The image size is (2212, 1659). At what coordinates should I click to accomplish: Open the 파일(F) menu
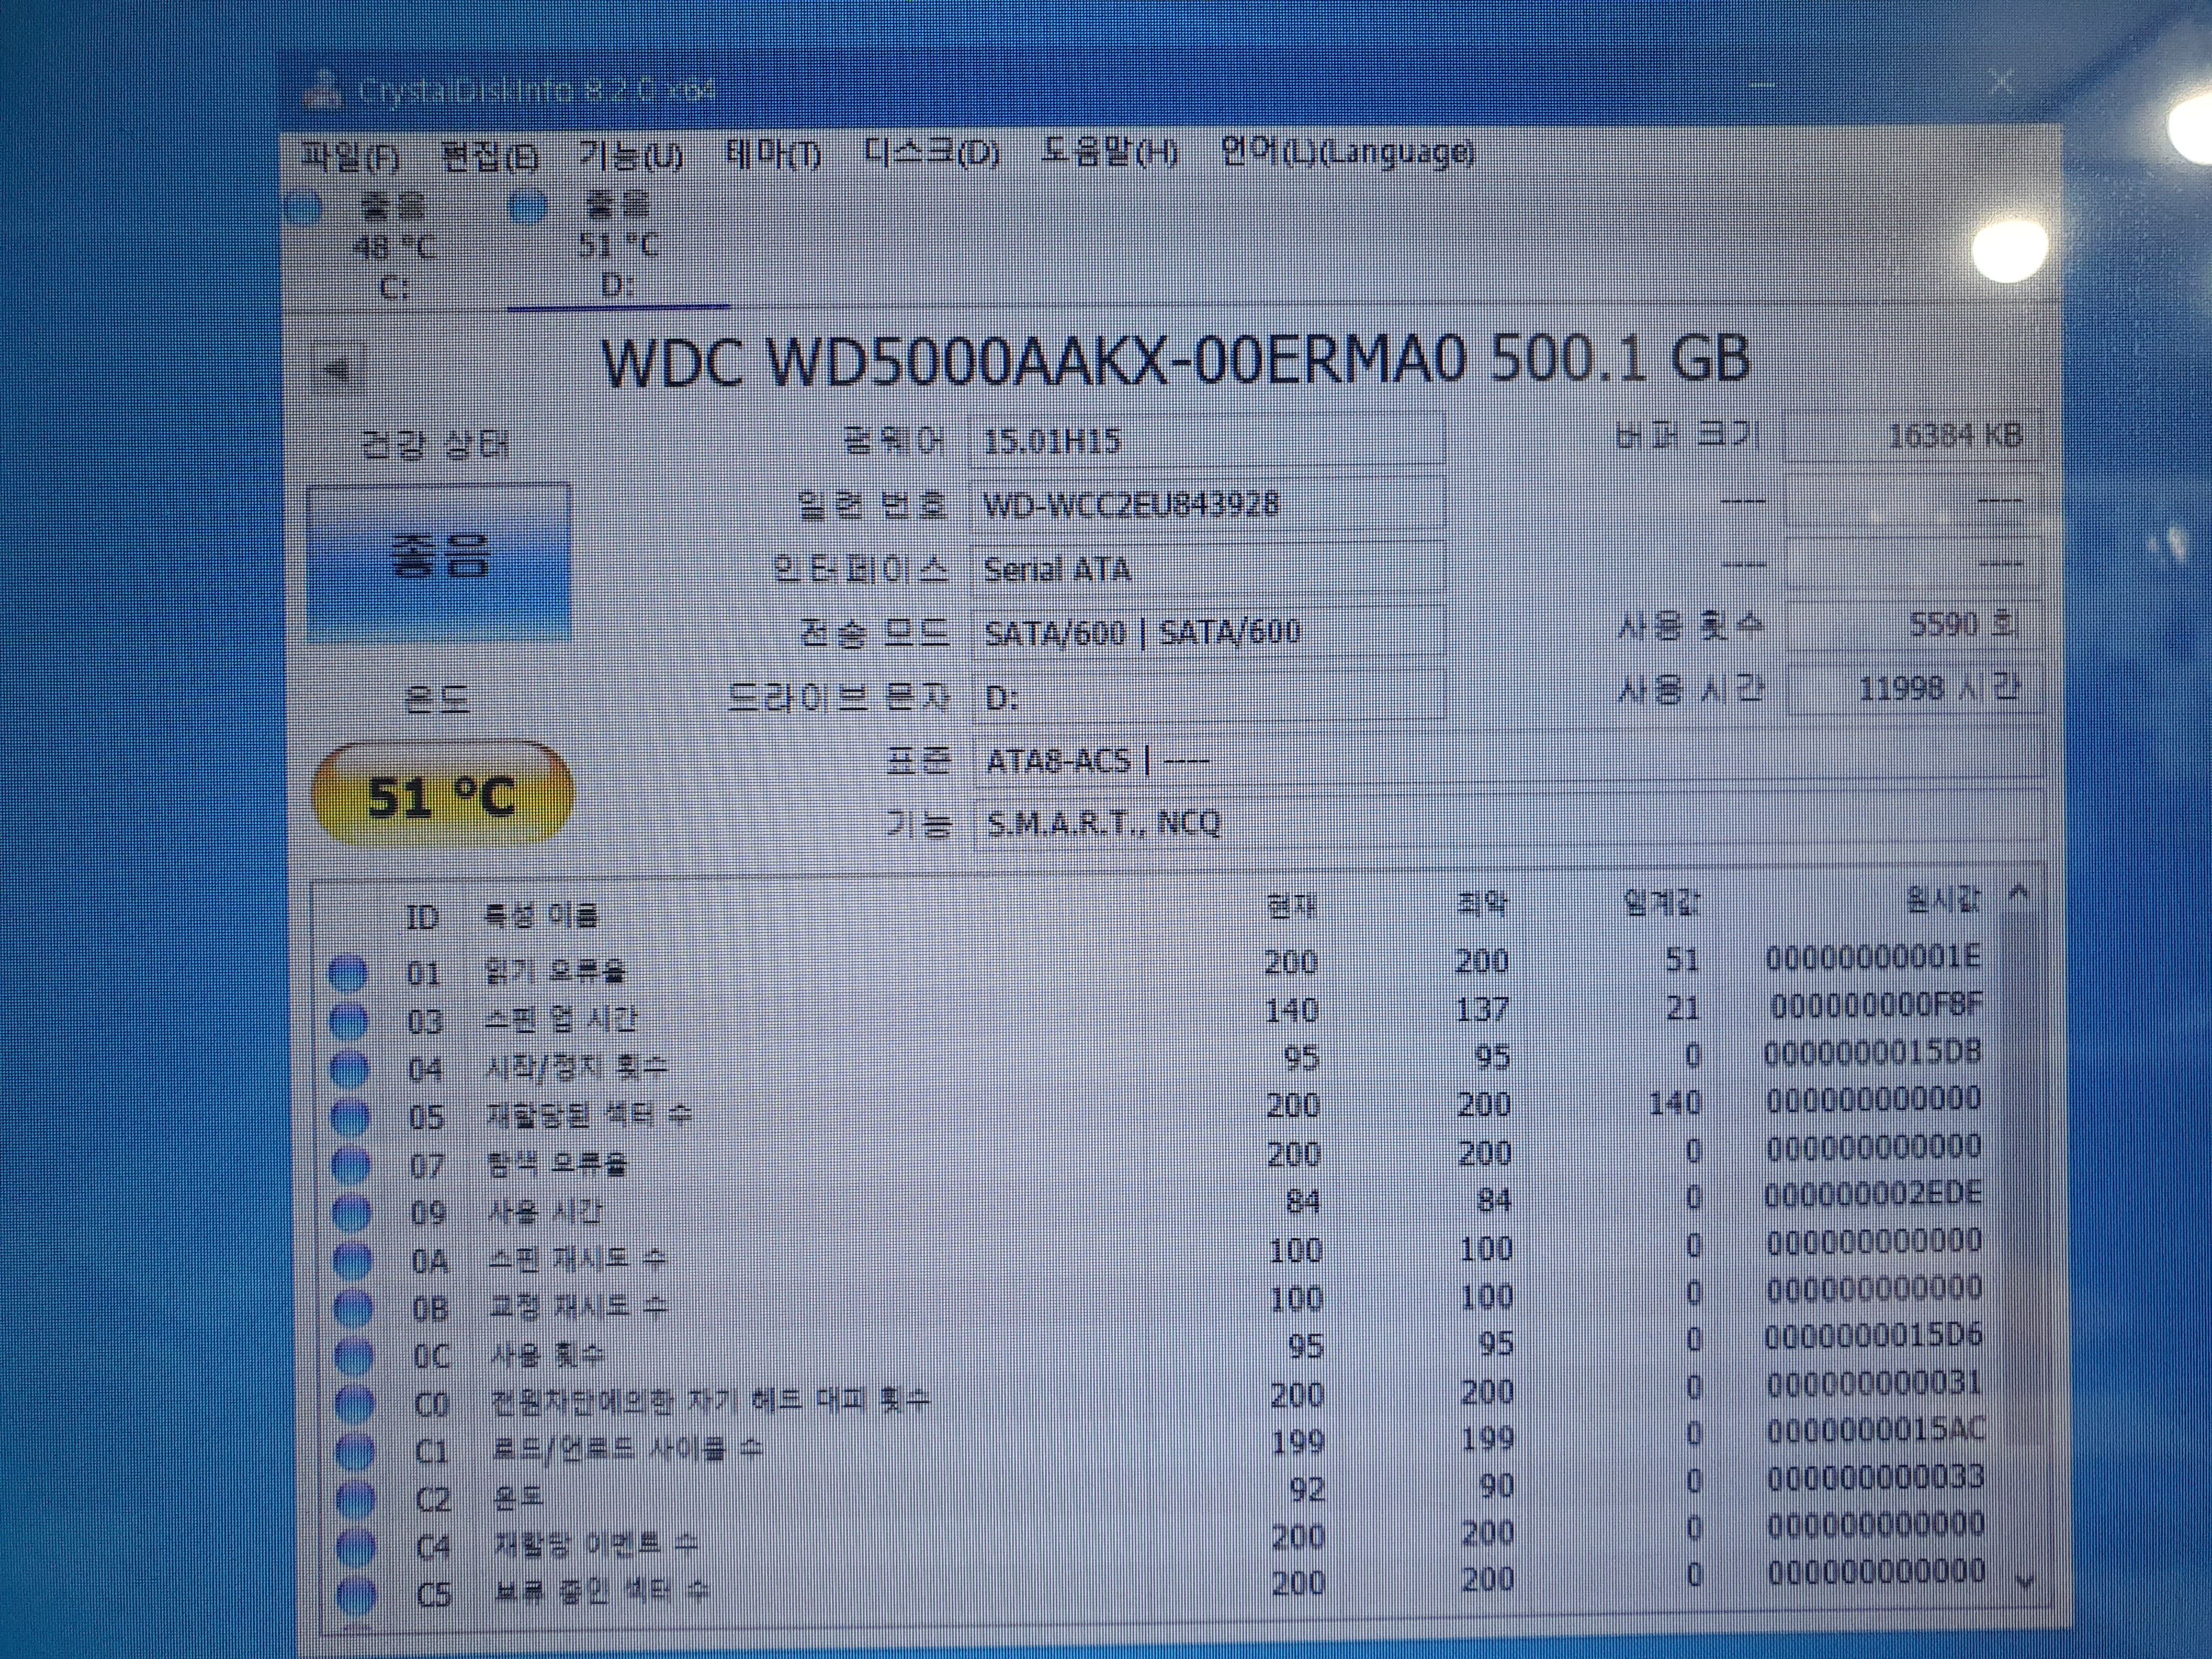tap(350, 158)
